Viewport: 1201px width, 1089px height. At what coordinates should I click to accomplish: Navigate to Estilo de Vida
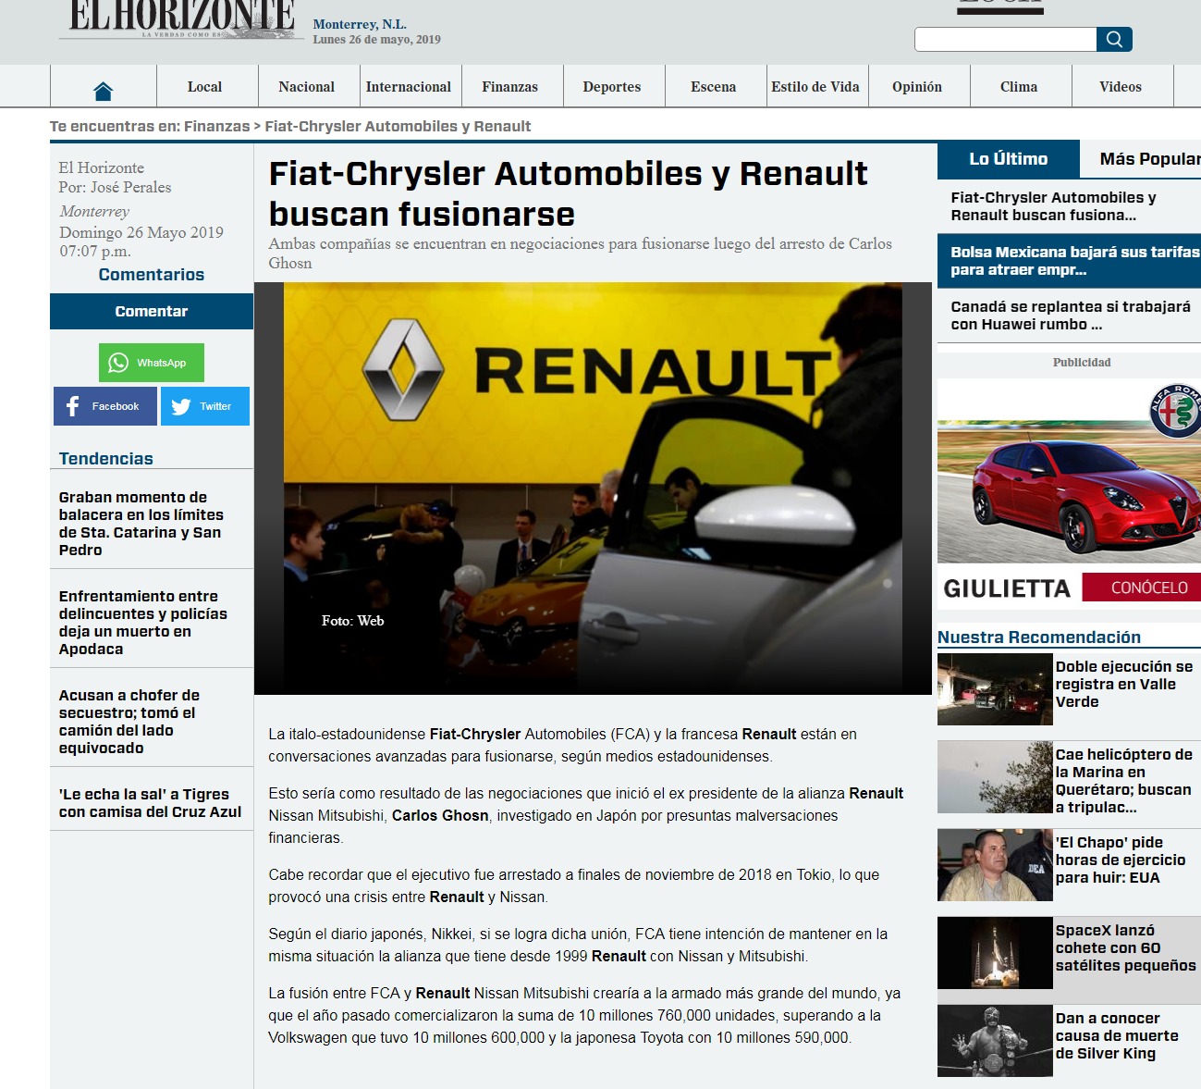[x=815, y=86]
